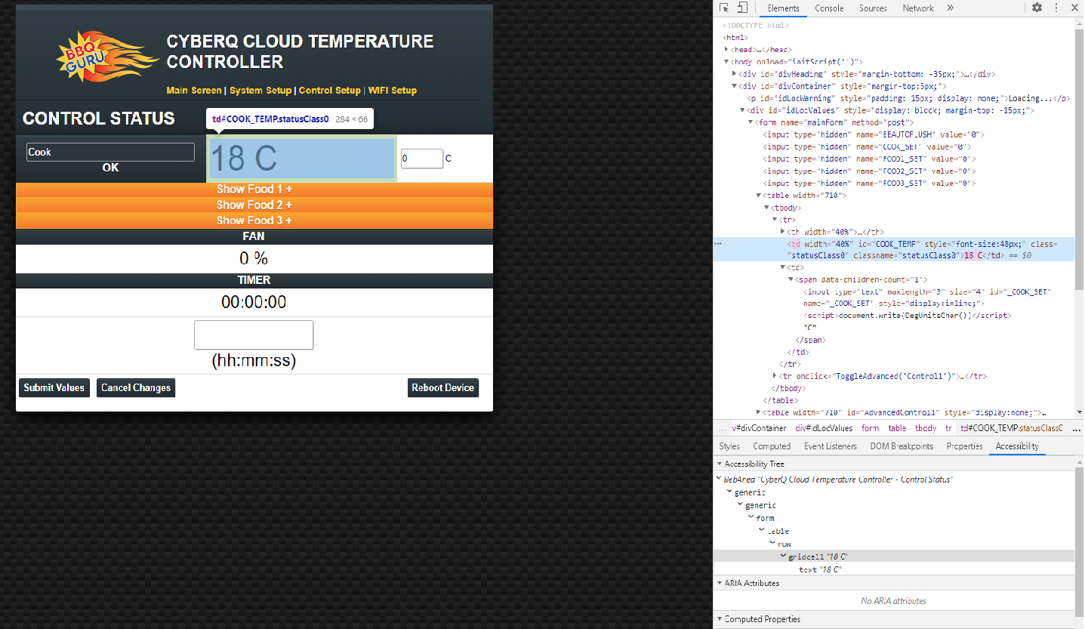Open the Accessibility pane tab
1085x629 pixels.
click(1017, 446)
